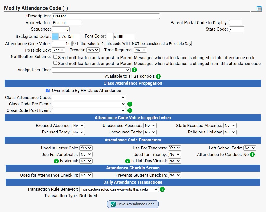Screen dimensions: 266x212
Task: Open Used for Attendance Check In dropdown
Action: (86, 175)
